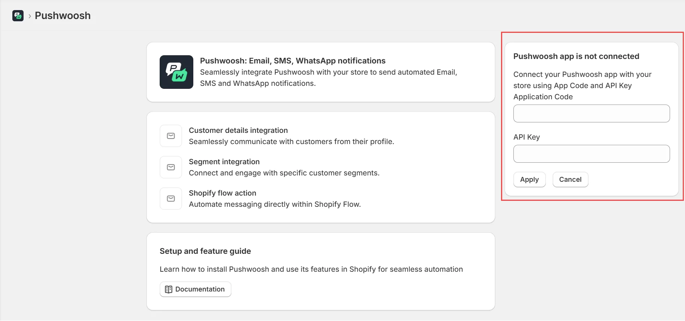The width and height of the screenshot is (685, 321).
Task: Click inside the API Key field
Action: coord(591,154)
